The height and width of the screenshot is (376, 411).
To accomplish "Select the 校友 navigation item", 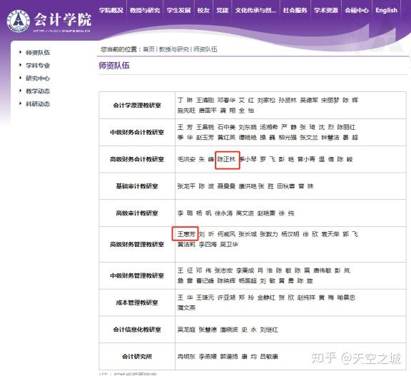I will point(203,10).
